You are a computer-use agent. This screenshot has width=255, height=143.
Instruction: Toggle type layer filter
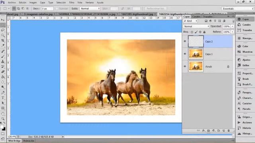coord(215,21)
